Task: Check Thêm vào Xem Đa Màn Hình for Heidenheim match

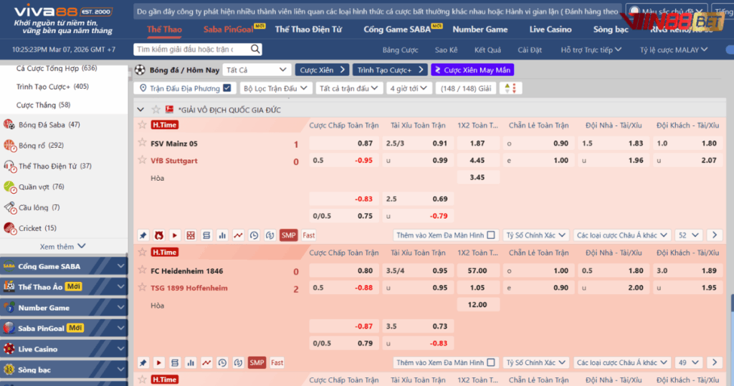Action: coord(491,363)
